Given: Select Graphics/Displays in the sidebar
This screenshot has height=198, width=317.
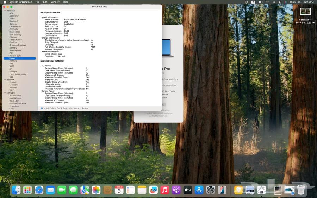Looking at the screenshot, I should point(18,45).
